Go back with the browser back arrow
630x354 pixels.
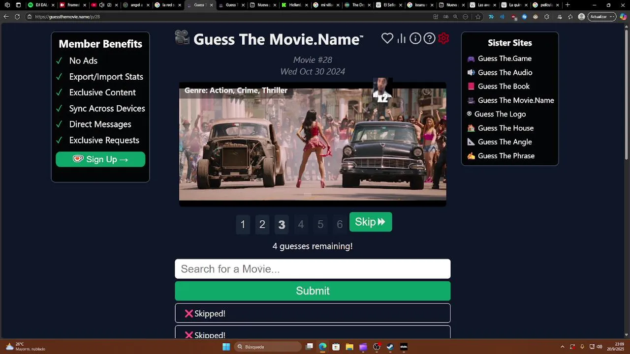[x=6, y=17]
